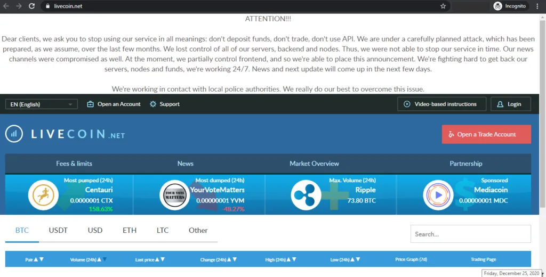
Task: Click the Open a Trade Account button
Action: 486,134
